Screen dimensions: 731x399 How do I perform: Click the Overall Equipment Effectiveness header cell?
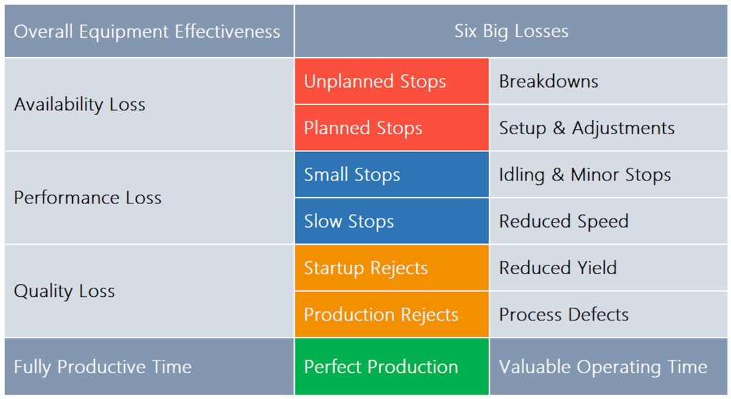tap(149, 31)
